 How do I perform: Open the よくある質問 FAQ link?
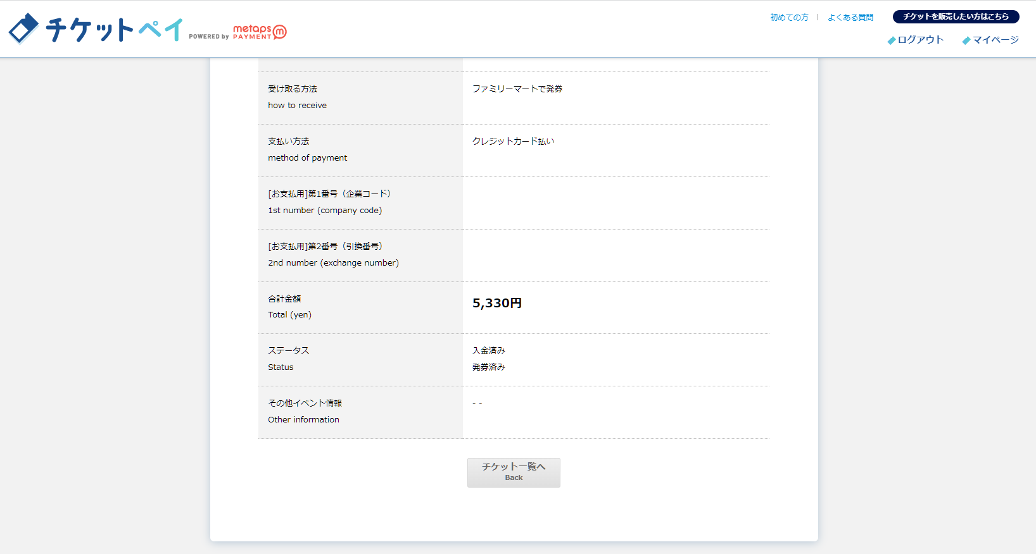point(850,18)
